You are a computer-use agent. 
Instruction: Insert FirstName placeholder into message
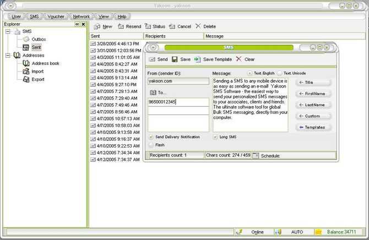[x=313, y=94]
